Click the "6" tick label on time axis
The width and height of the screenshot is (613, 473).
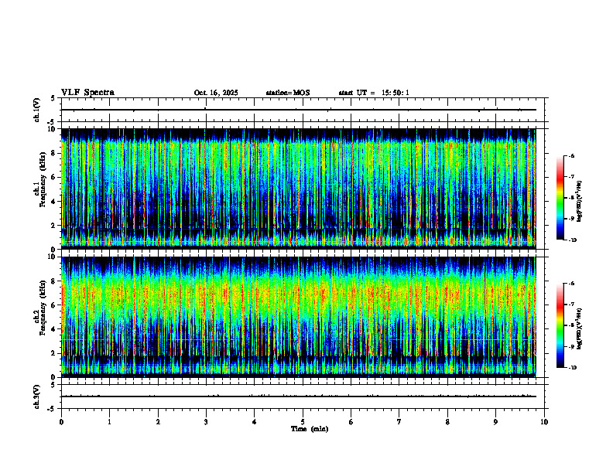pos(351,422)
